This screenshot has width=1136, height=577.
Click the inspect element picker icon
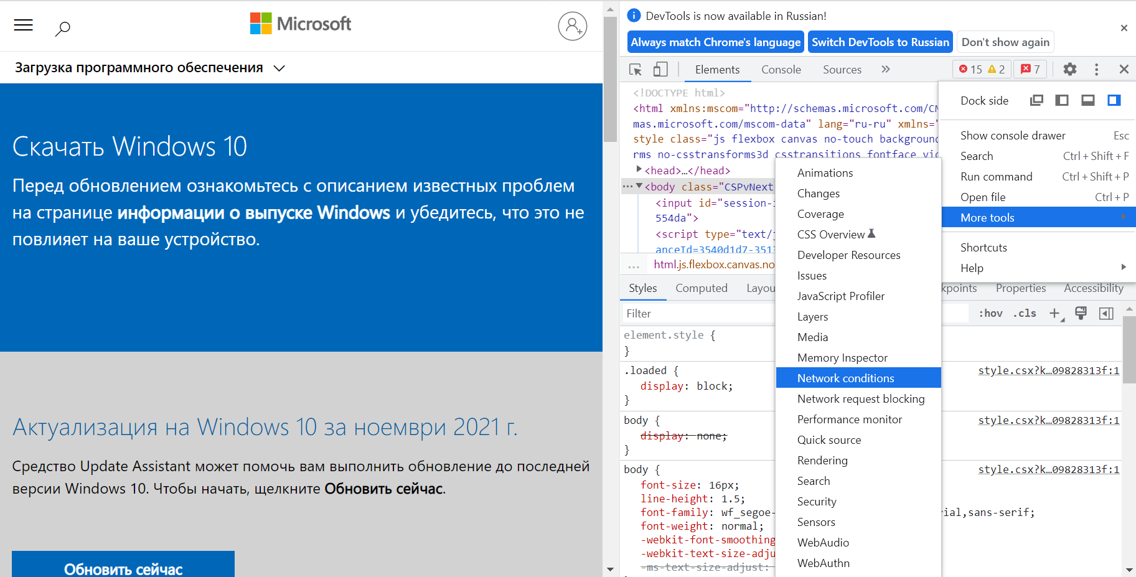click(x=635, y=70)
